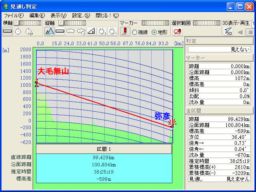Click the 累積標高(-) -3209m row
The width and height of the screenshot is (256, 192).
[x=219, y=173]
